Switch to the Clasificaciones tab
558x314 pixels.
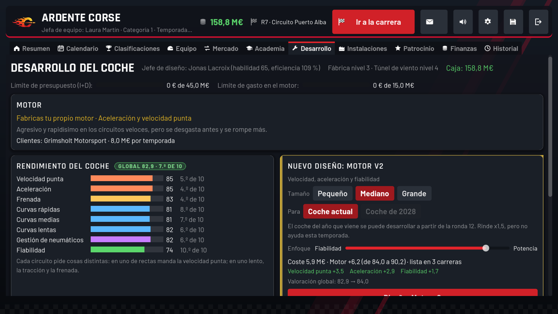tap(133, 49)
